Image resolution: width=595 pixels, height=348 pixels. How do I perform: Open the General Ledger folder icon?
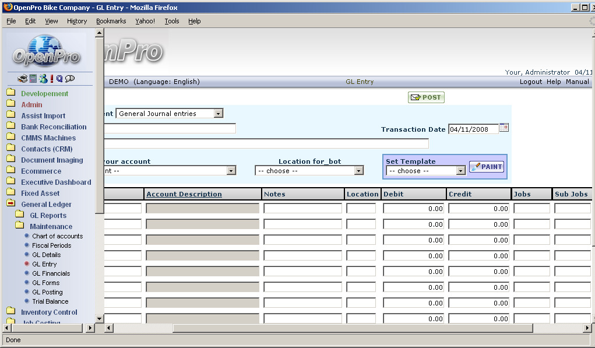pos(11,204)
